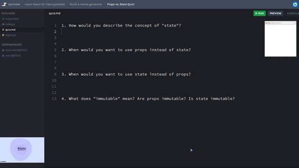Image resolution: width=299 pixels, height=168 pixels.
Task: Click the quiz.md file icon
Action: 3,30
